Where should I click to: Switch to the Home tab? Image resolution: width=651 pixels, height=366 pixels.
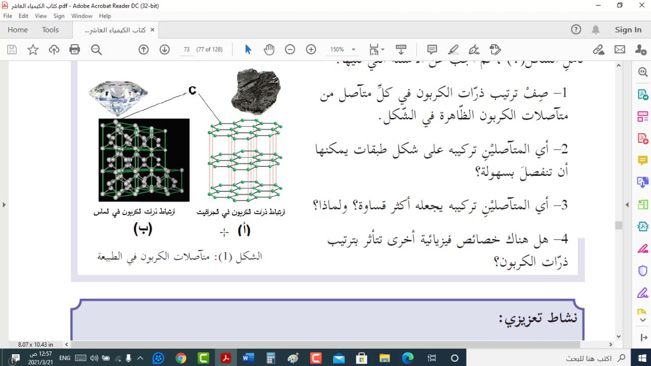pyautogui.click(x=18, y=29)
